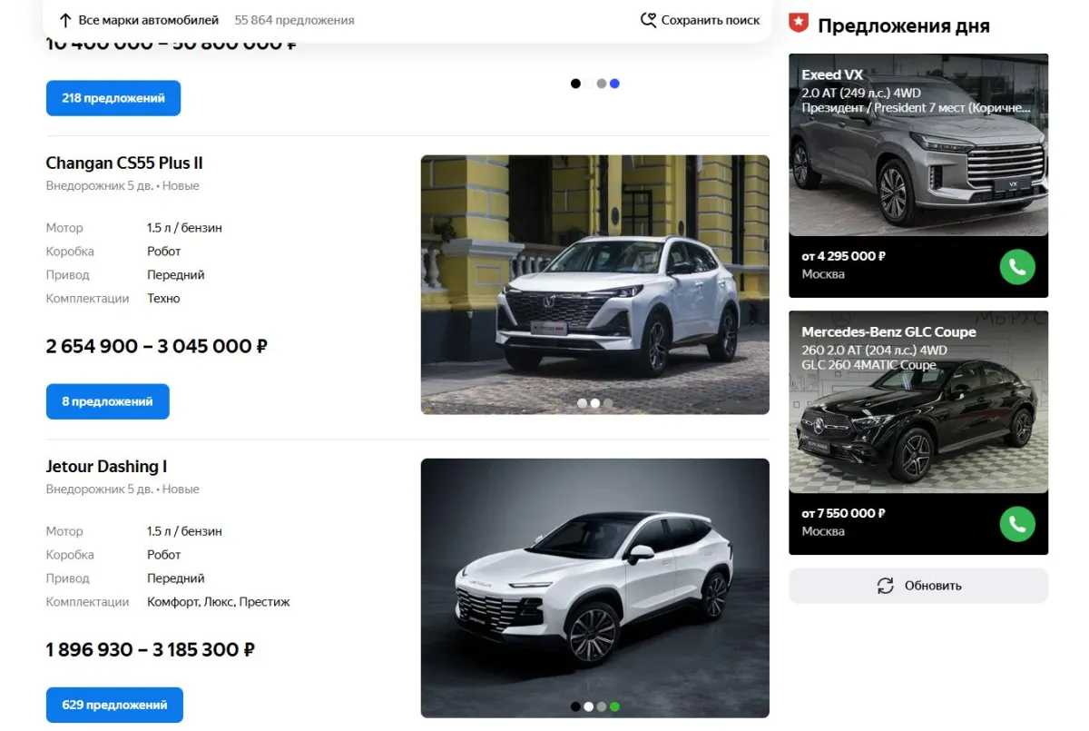
Task: Click Jetour price 1 896 930 – 3 185 300 ₽
Action: click(151, 649)
